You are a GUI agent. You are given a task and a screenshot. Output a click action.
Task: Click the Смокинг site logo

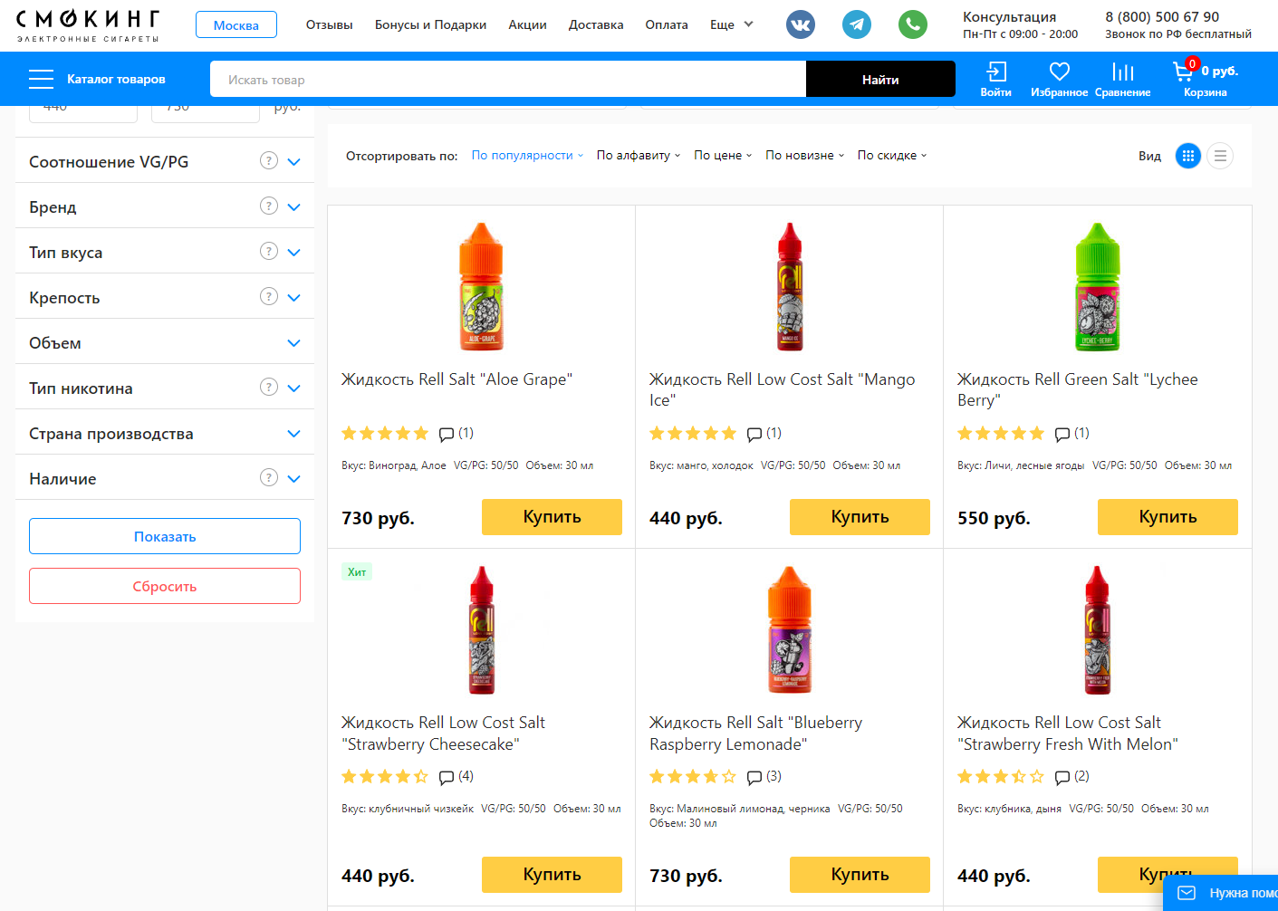pos(88,25)
